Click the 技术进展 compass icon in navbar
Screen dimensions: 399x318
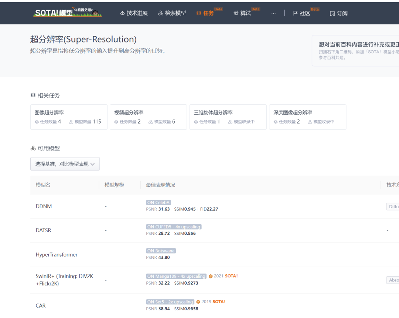[122, 13]
